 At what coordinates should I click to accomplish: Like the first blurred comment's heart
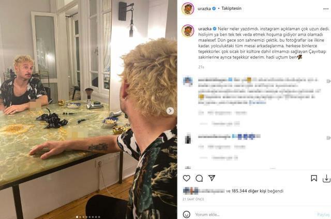[328, 81]
